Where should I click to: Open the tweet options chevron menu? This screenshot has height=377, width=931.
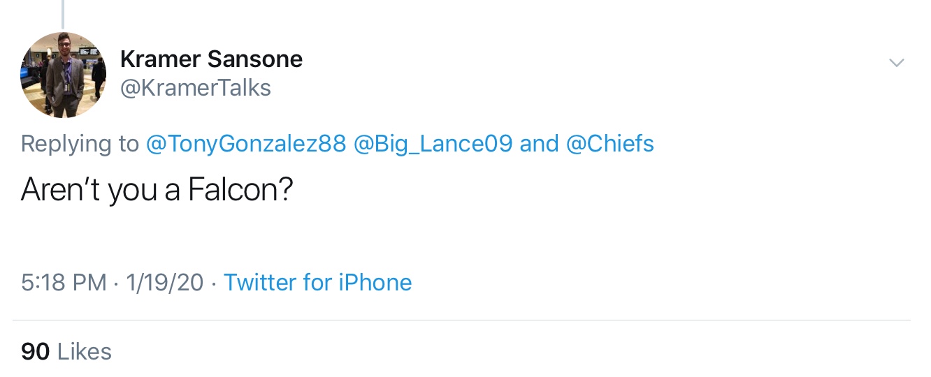896,63
